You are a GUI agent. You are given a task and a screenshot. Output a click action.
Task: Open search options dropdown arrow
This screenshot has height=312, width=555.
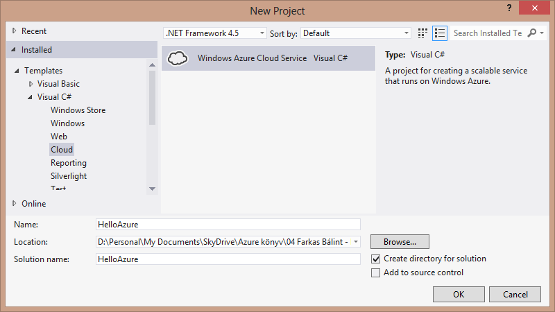542,33
